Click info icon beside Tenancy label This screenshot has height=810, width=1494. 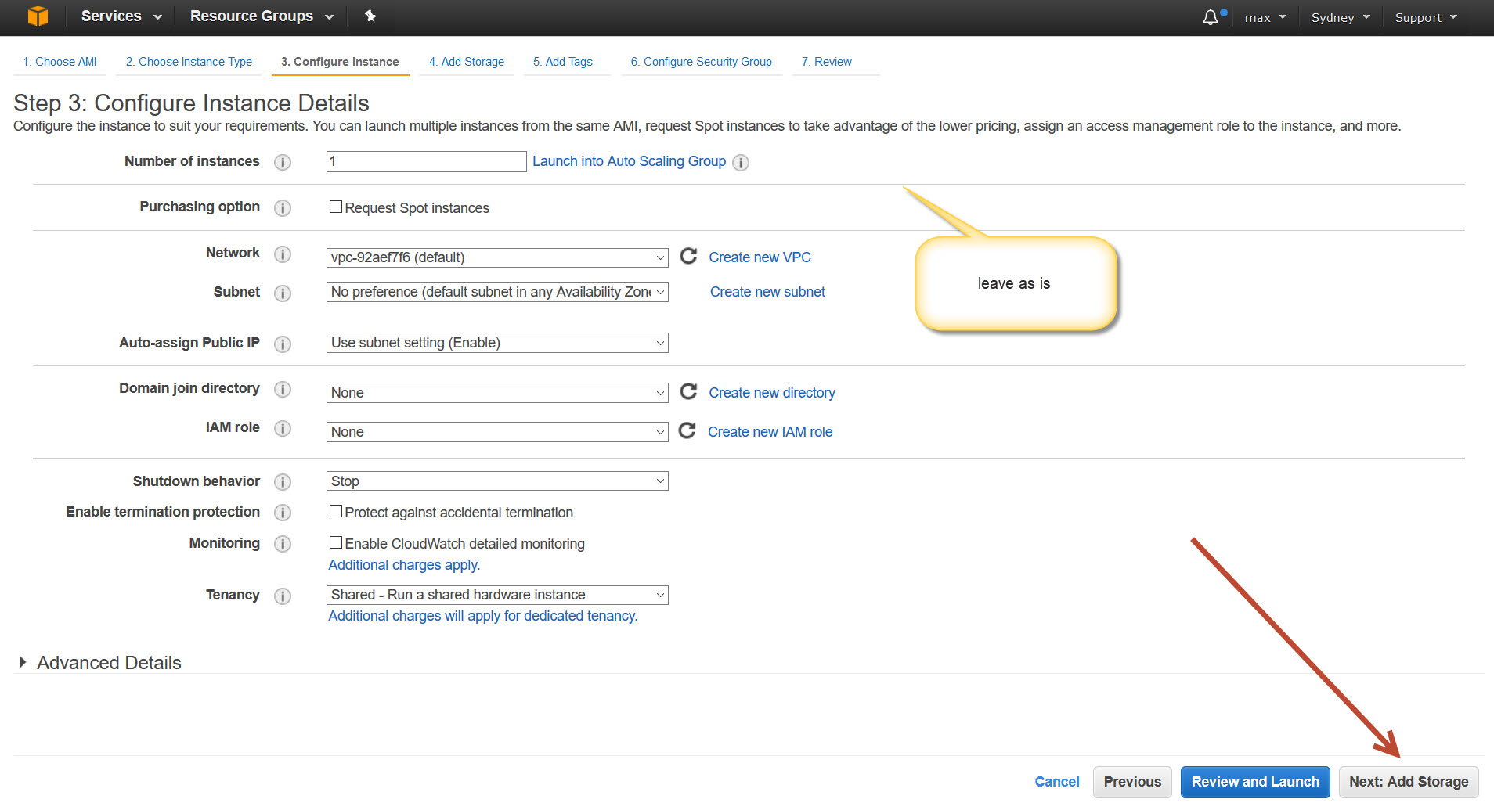click(x=283, y=596)
